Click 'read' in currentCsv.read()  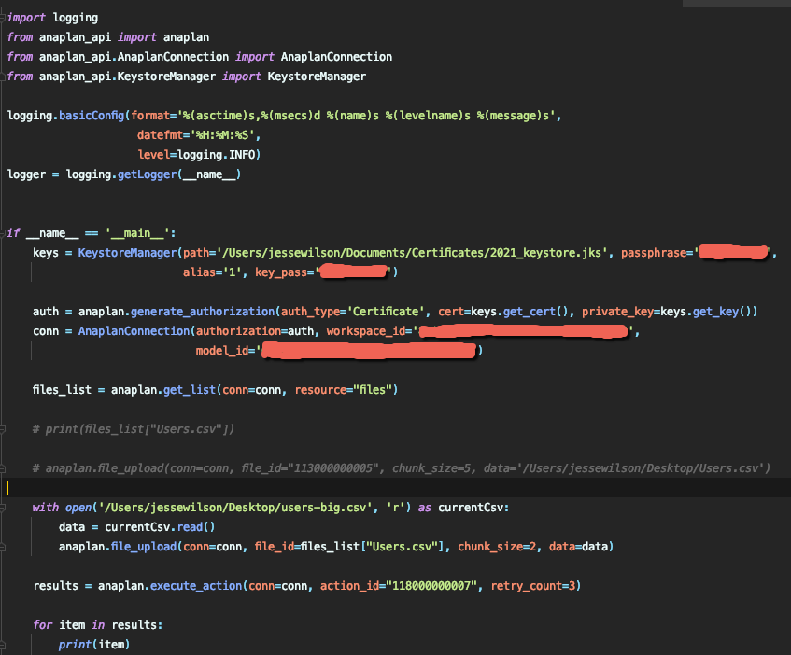[x=190, y=527]
